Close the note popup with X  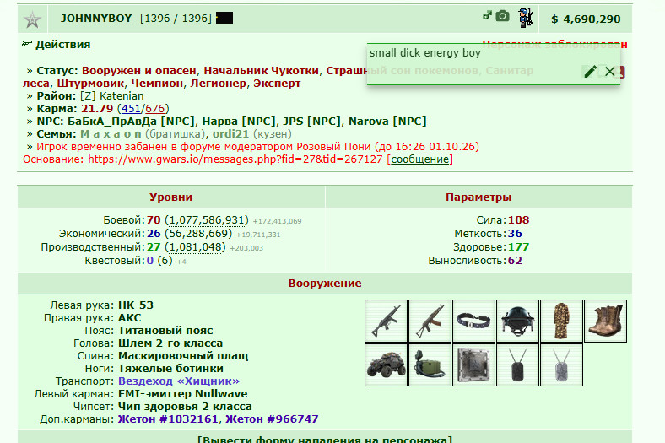(x=610, y=71)
